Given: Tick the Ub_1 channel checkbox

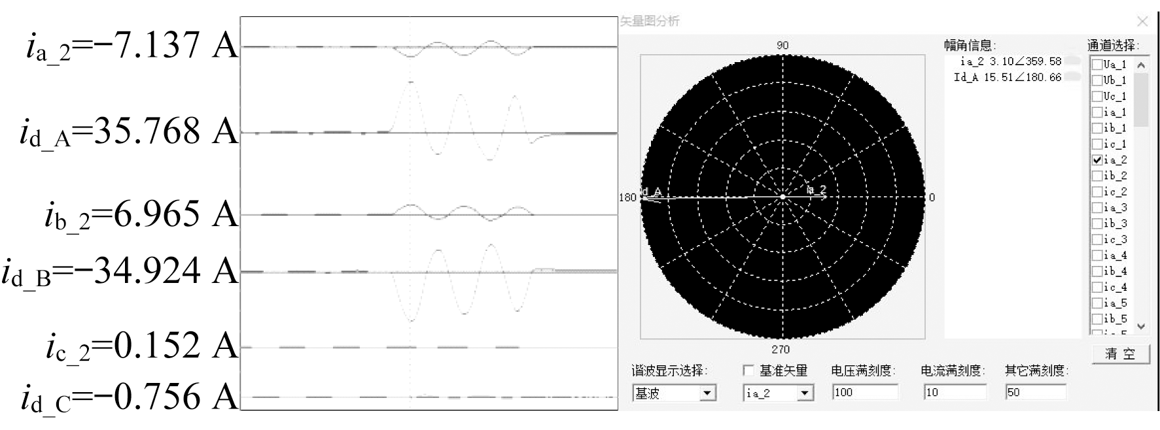Looking at the screenshot, I should [1097, 80].
